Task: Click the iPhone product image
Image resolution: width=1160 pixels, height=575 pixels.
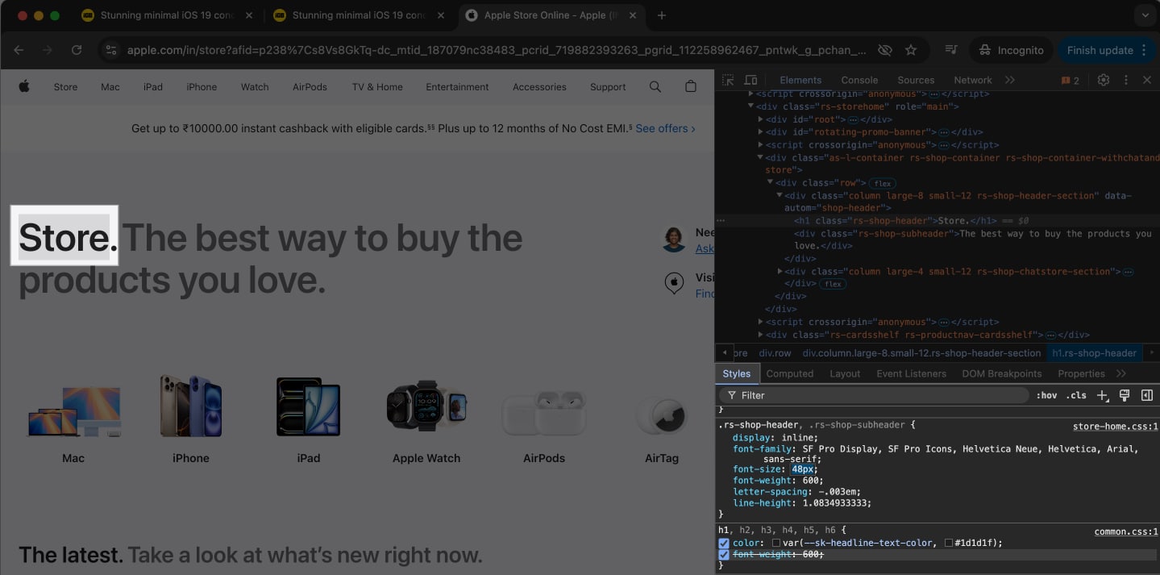Action: coord(191,406)
